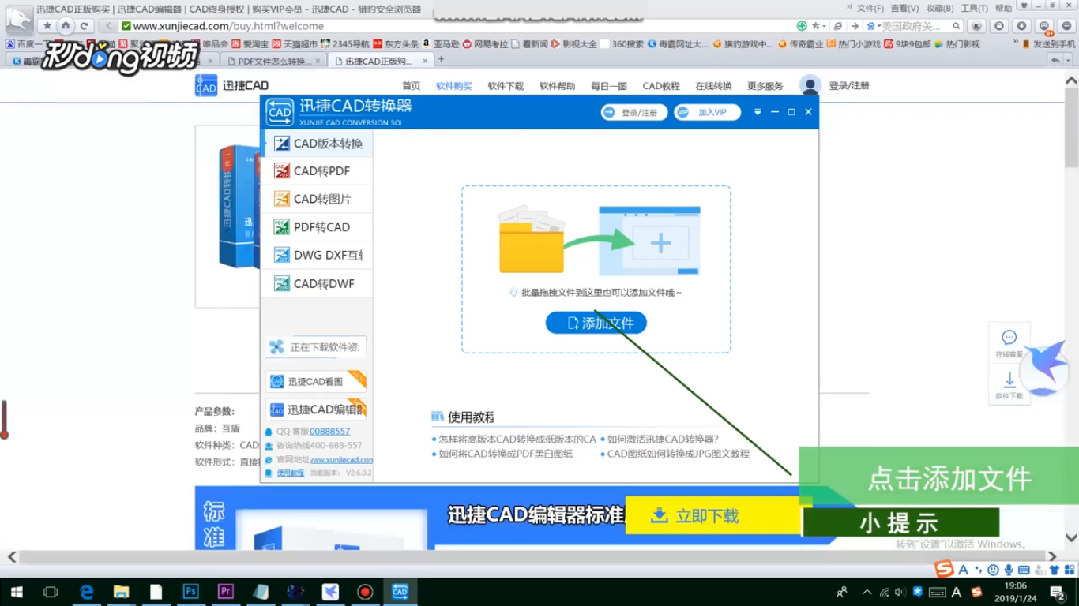Switch to 迅捷CAD正版购 browser tab
Image resolution: width=1079 pixels, height=606 pixels.
point(382,61)
